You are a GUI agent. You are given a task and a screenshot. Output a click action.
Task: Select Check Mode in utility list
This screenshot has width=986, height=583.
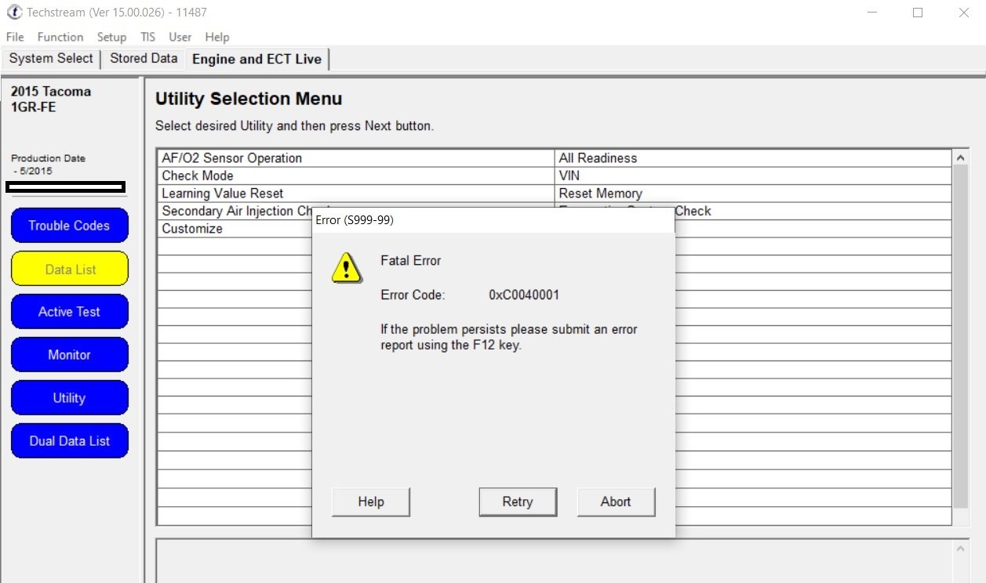point(356,176)
